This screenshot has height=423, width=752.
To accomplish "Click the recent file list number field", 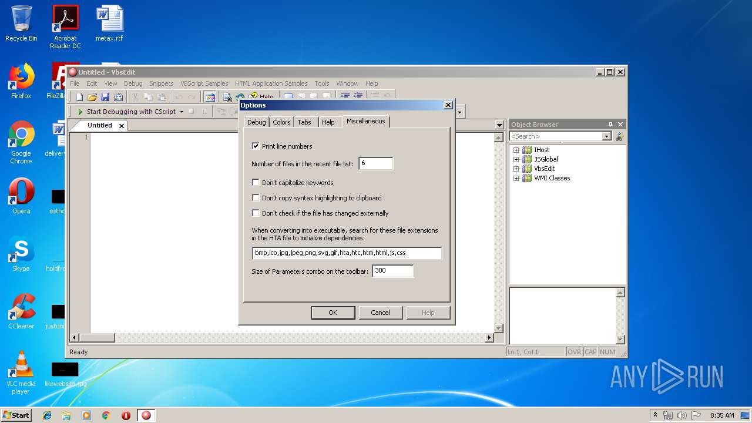I will click(x=375, y=163).
